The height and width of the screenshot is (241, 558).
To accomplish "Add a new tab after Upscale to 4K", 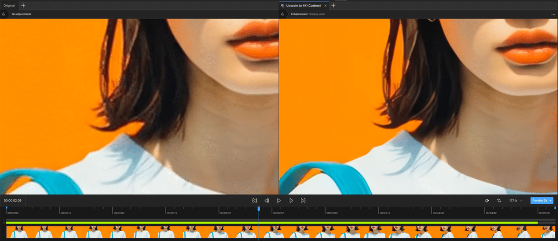I will coord(333,6).
